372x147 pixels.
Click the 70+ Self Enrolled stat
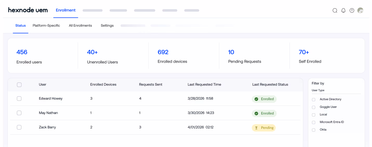(310, 56)
